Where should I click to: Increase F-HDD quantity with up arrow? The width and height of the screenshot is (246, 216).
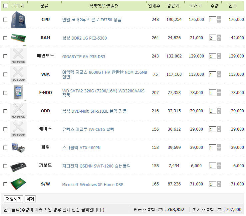[219, 91]
